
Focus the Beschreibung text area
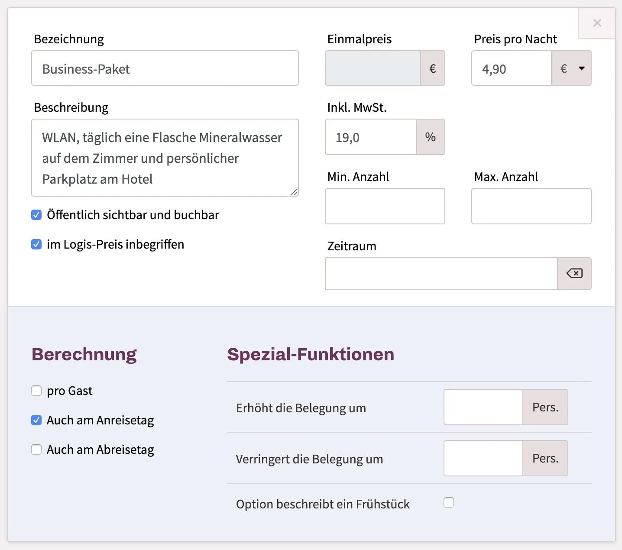[x=165, y=158]
